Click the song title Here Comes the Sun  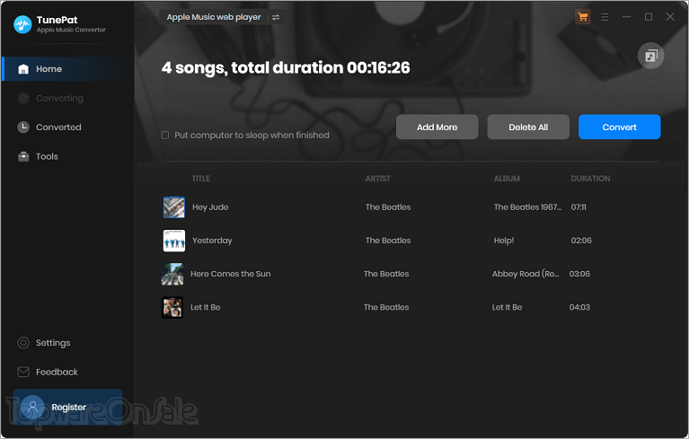(230, 274)
